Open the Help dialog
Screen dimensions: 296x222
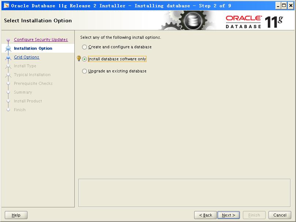tap(16, 215)
